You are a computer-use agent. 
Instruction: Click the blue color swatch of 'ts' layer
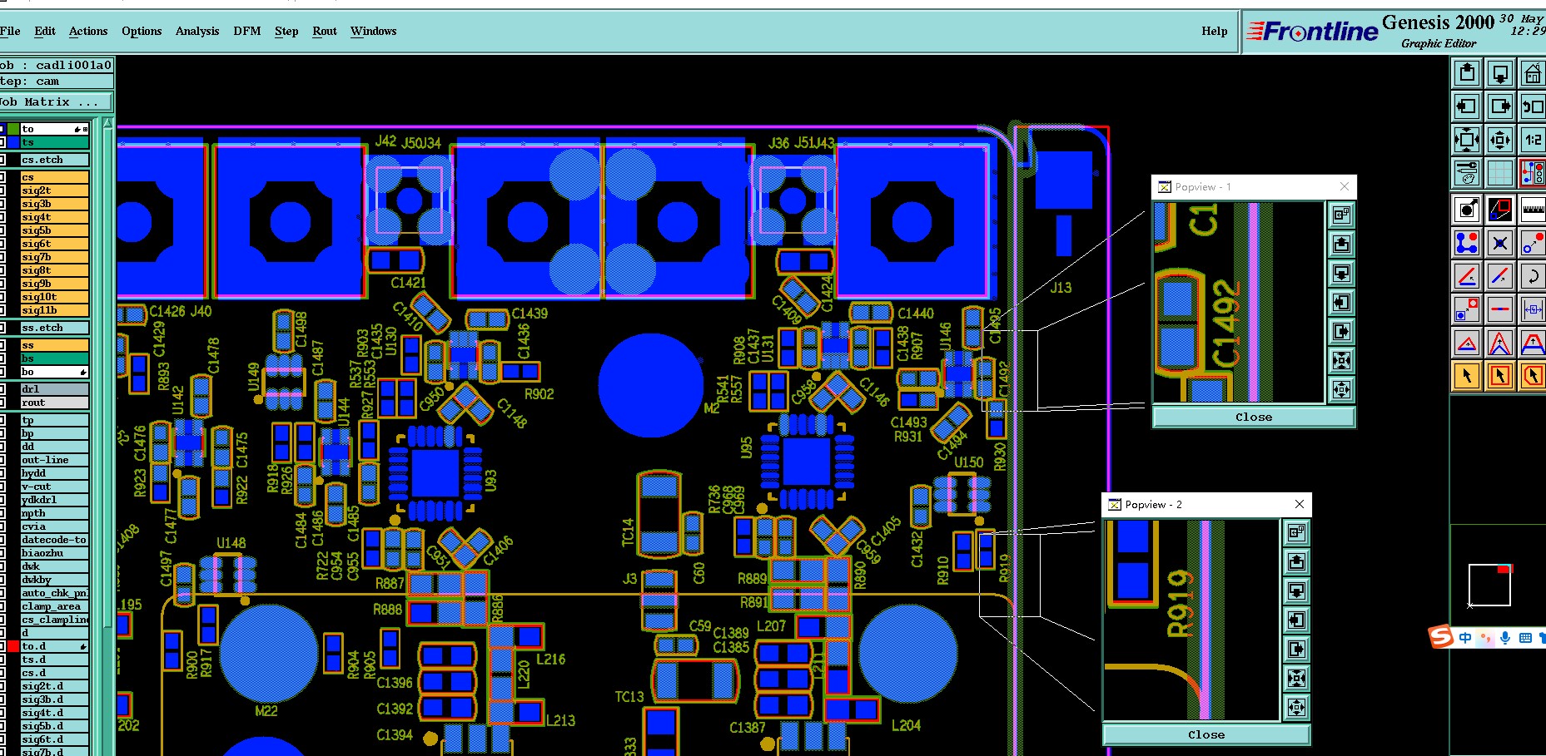(13, 142)
